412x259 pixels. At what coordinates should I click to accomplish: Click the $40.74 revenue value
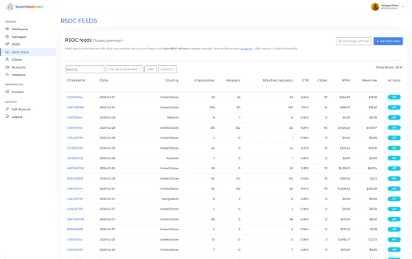pyautogui.click(x=372, y=169)
